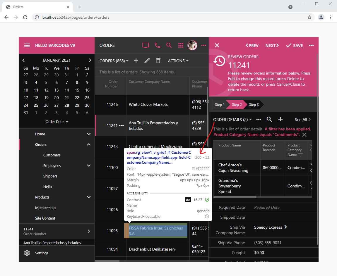The image size is (337, 276).
Task: Open search within Order Details panel
Action: coord(269,119)
